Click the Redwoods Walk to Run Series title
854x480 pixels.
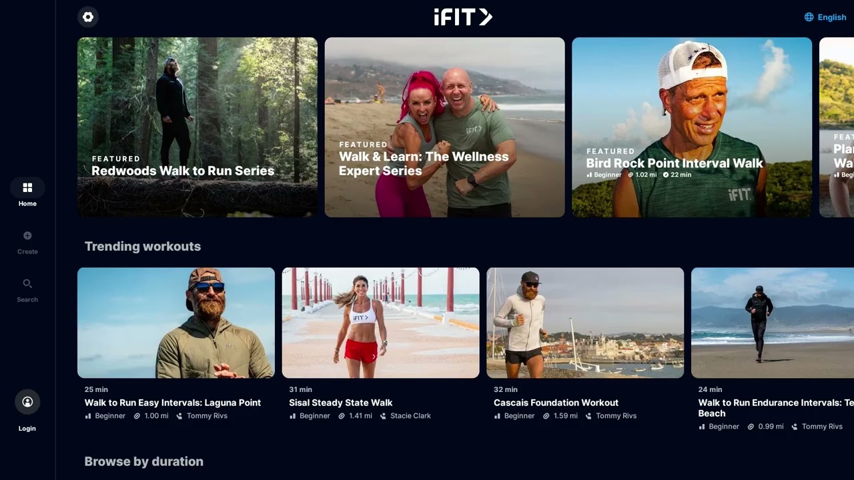(x=183, y=171)
